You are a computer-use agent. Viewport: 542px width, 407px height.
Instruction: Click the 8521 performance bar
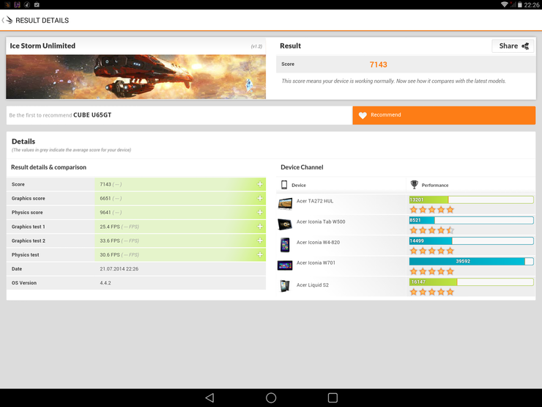click(x=471, y=220)
